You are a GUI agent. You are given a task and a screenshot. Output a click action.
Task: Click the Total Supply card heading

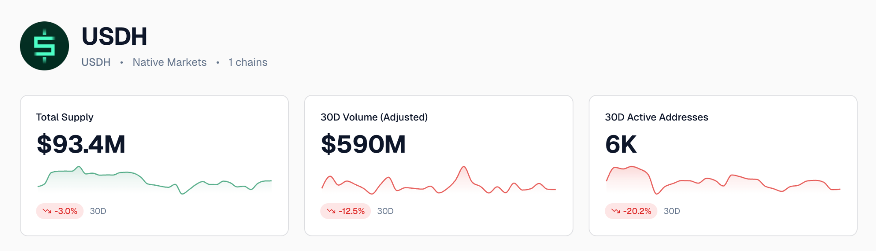65,117
